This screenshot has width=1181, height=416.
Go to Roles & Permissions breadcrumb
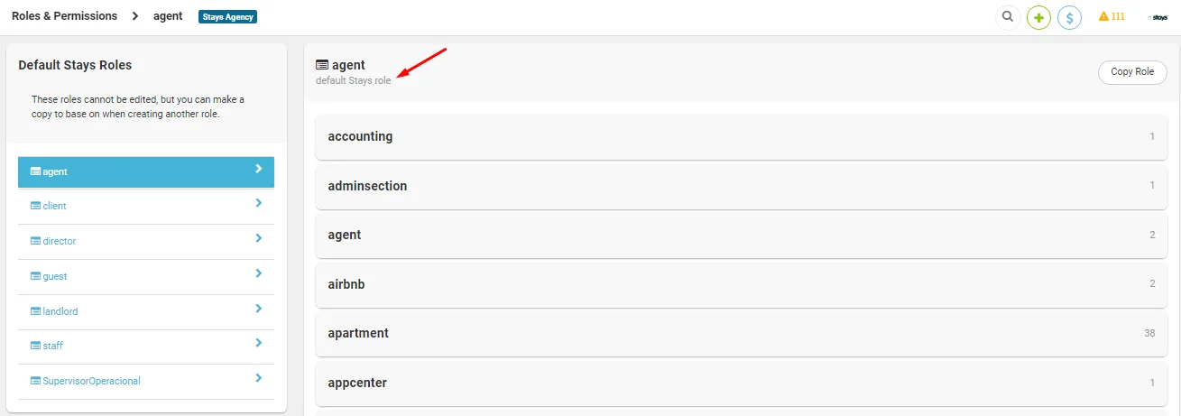[x=64, y=16]
